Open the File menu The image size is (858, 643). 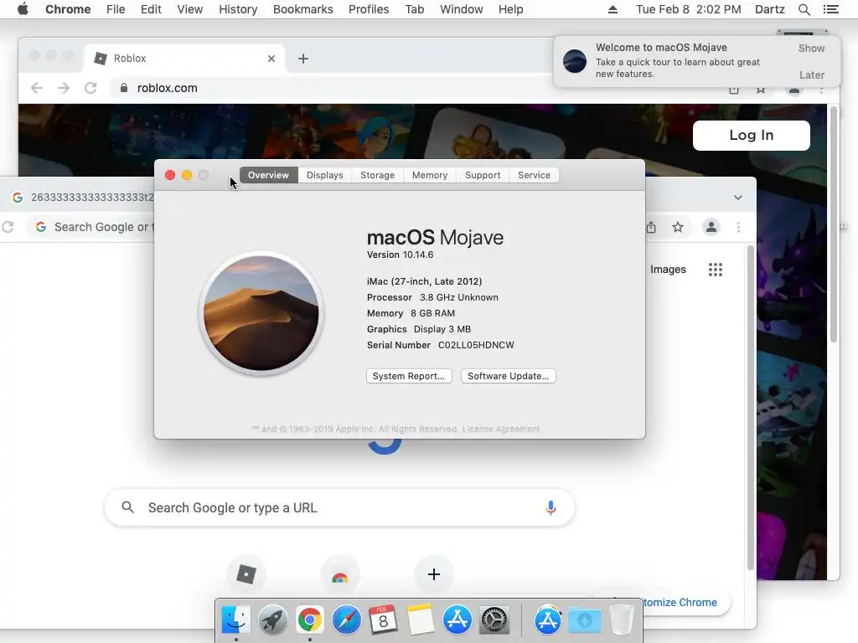coord(116,9)
